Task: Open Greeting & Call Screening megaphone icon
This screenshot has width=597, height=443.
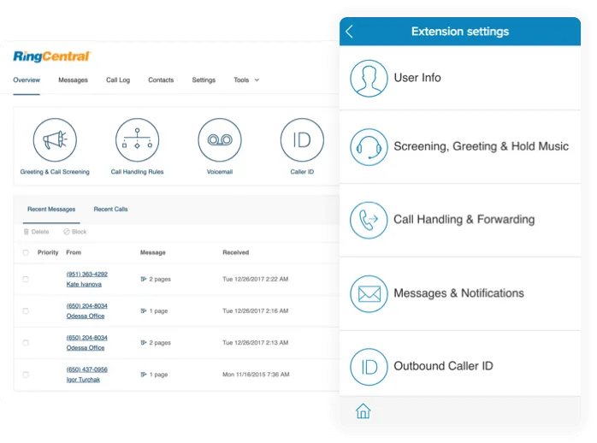Action: pos(55,140)
